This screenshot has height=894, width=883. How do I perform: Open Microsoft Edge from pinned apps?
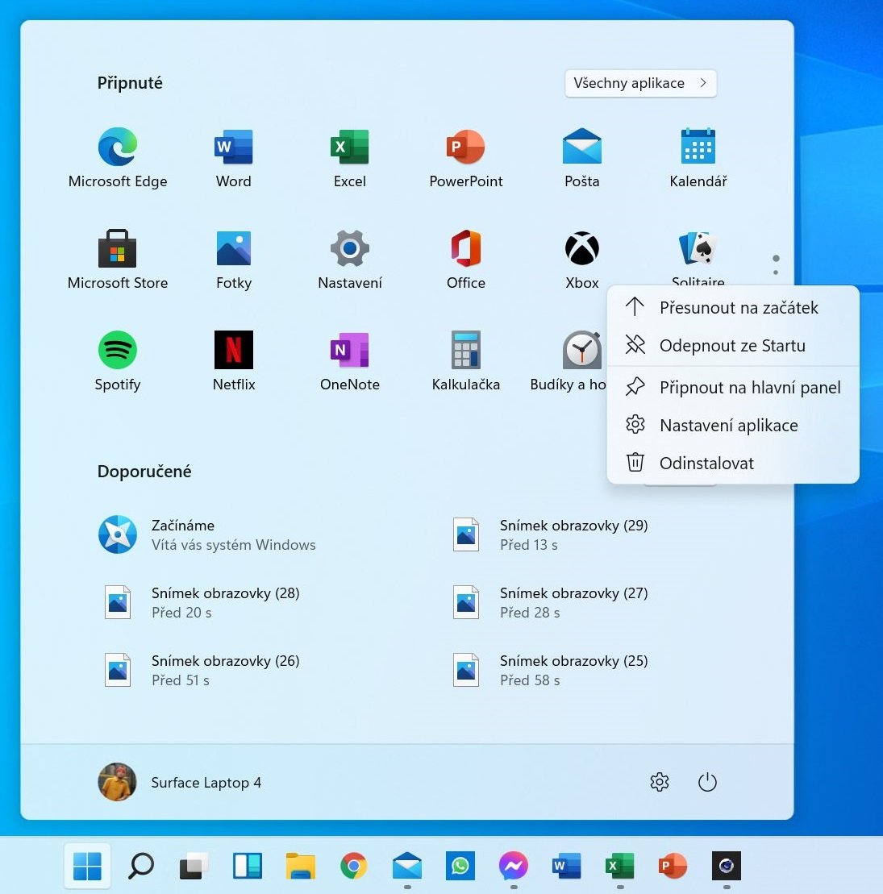[x=118, y=158]
